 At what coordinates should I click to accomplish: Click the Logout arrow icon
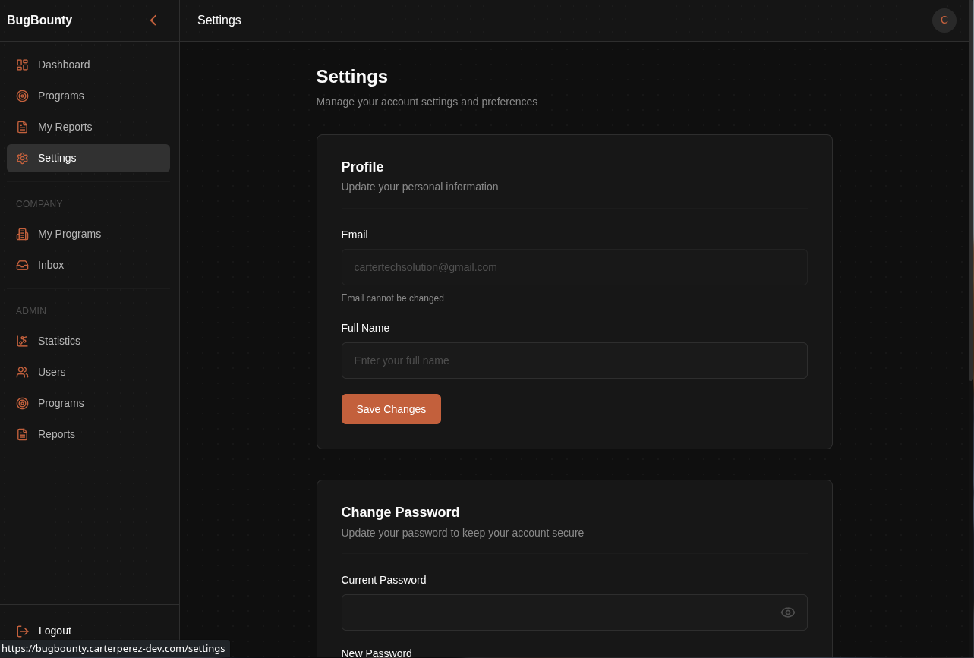pos(23,631)
